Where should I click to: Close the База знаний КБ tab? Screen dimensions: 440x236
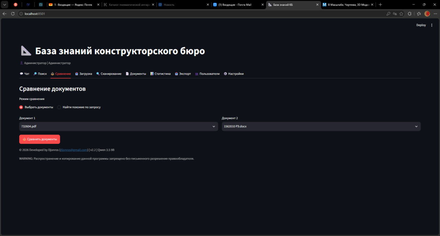click(x=317, y=5)
